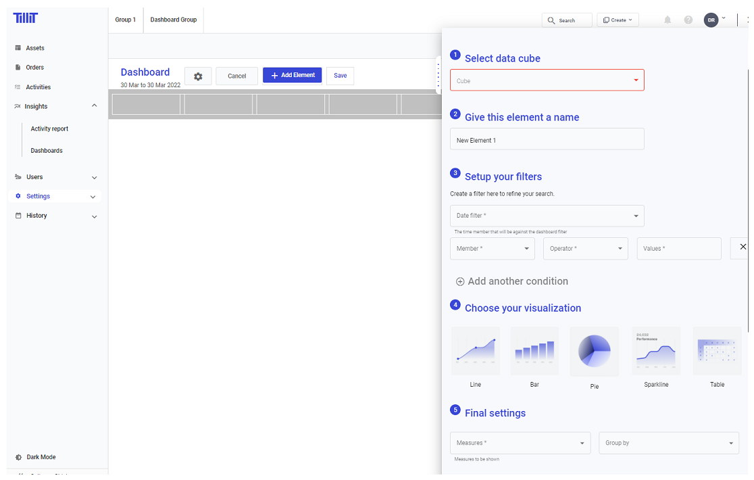Click Add another condition
Image resolution: width=754 pixels, height=480 pixels.
510,281
